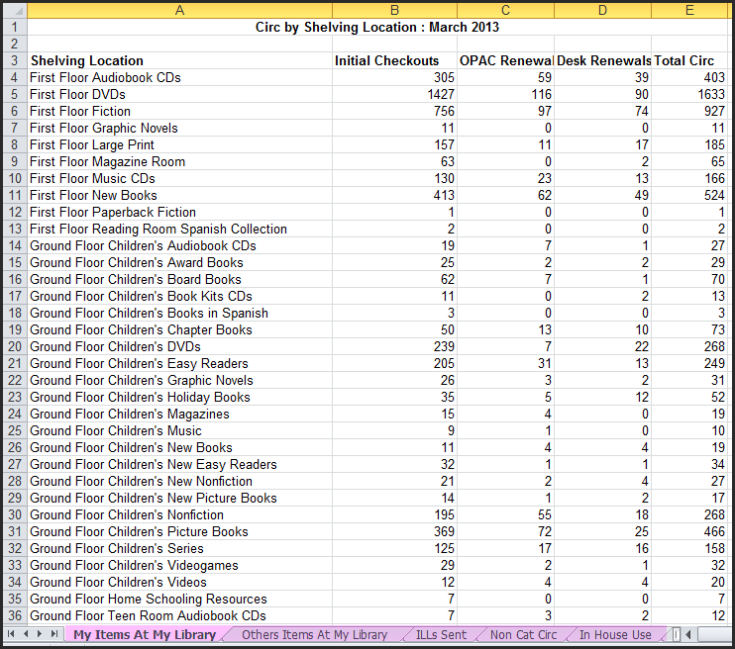Image resolution: width=735 pixels, height=649 pixels.
Task: Click the Desk Renewals header cell
Action: tap(603, 61)
